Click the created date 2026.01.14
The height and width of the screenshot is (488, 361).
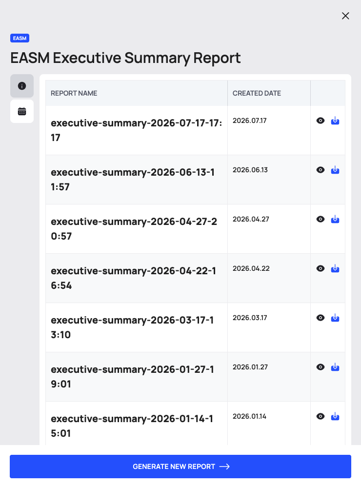pos(250,416)
